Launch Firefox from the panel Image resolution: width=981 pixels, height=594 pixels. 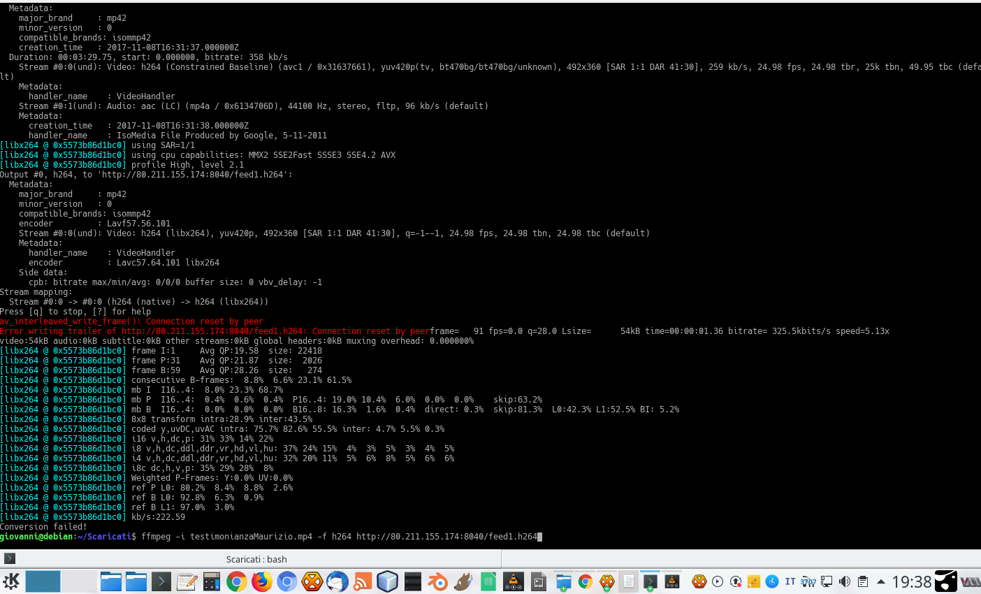[262, 581]
